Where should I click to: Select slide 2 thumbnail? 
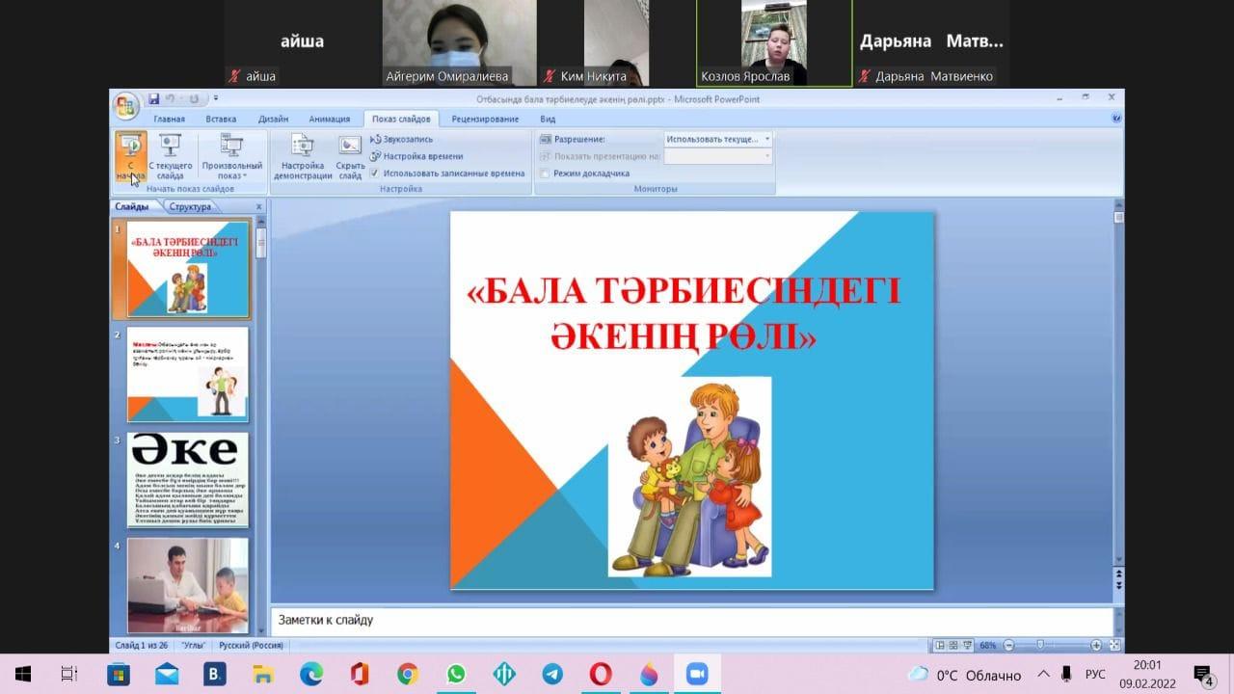coord(188,374)
